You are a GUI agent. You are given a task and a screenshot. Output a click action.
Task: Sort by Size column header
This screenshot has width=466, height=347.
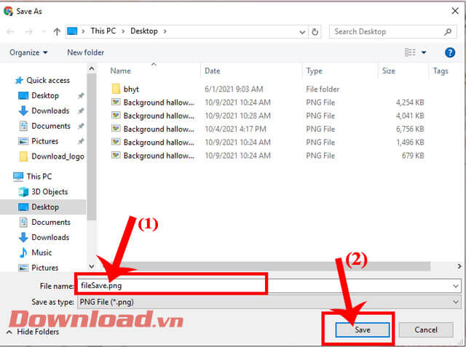click(388, 71)
